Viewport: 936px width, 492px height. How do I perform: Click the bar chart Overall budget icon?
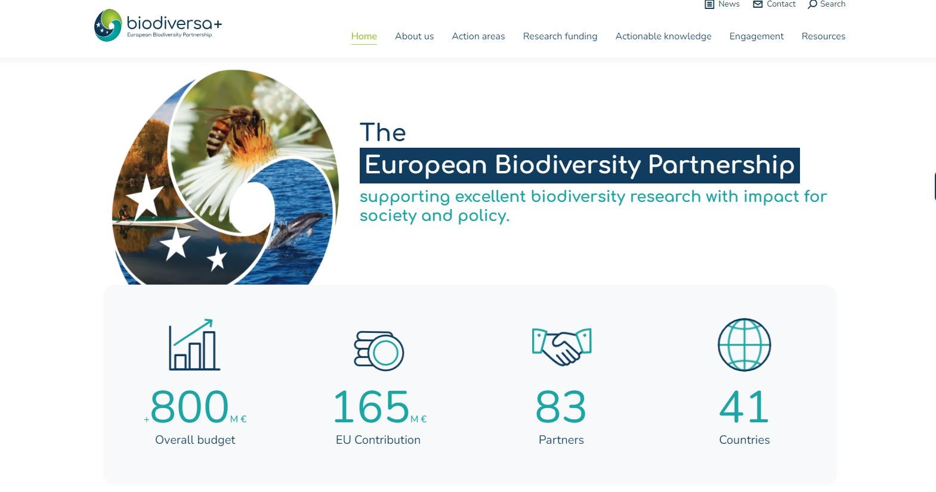point(194,345)
